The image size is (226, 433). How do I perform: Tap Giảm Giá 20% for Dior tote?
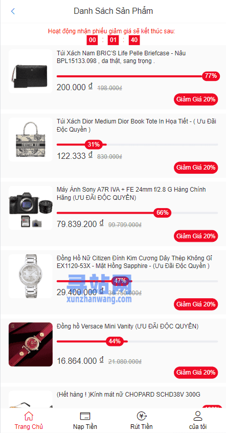pos(196,168)
